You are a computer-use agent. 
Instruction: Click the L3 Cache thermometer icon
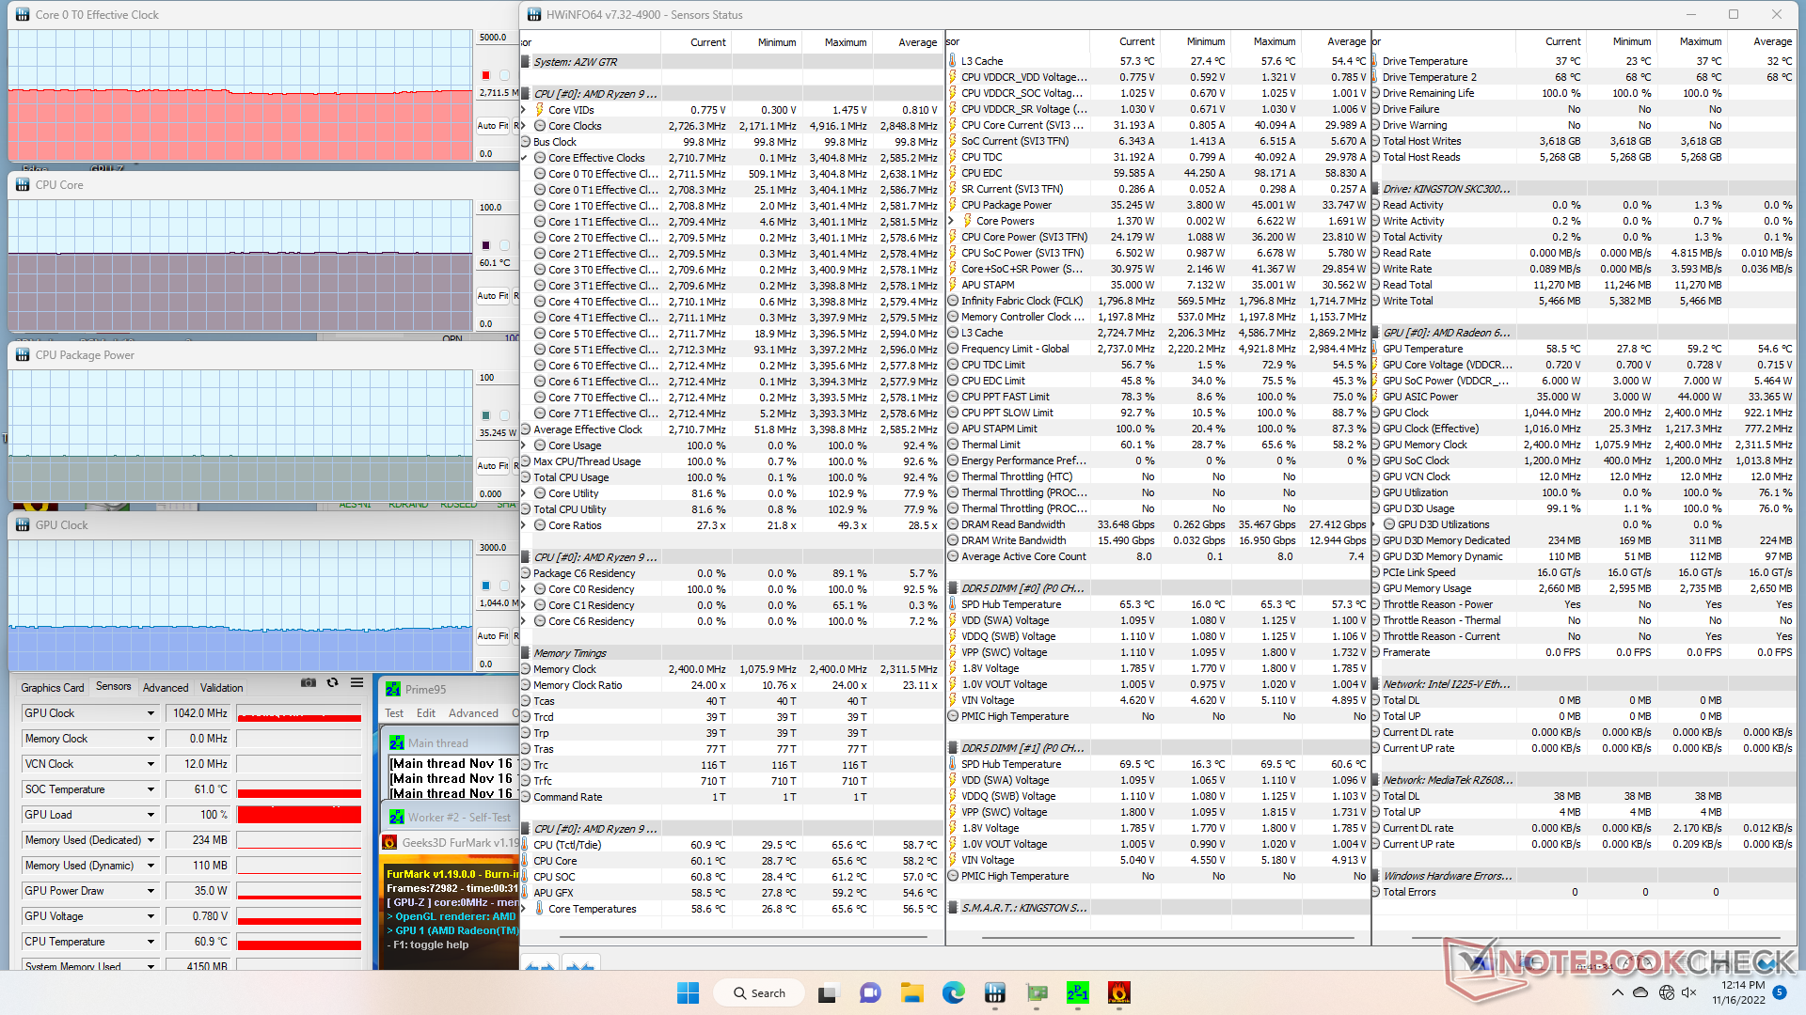tap(953, 61)
